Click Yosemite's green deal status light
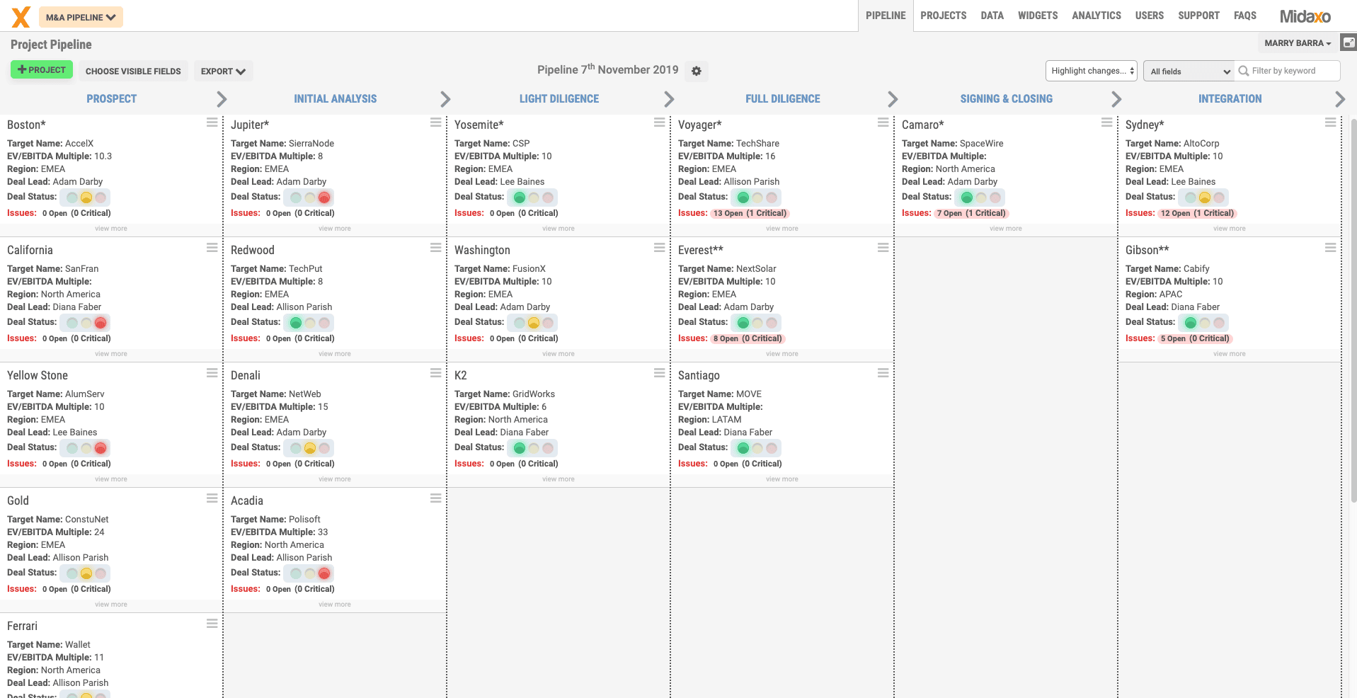The height and width of the screenshot is (698, 1357). (x=520, y=198)
